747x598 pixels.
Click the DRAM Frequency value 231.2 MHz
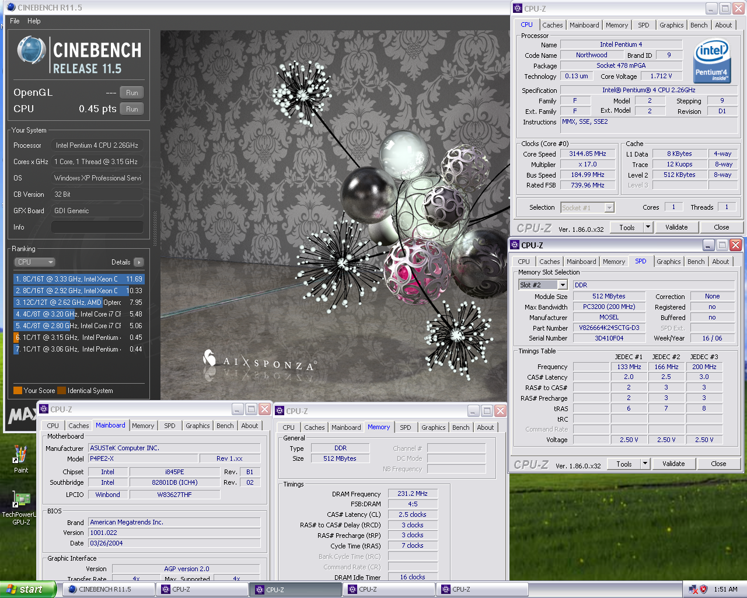413,494
